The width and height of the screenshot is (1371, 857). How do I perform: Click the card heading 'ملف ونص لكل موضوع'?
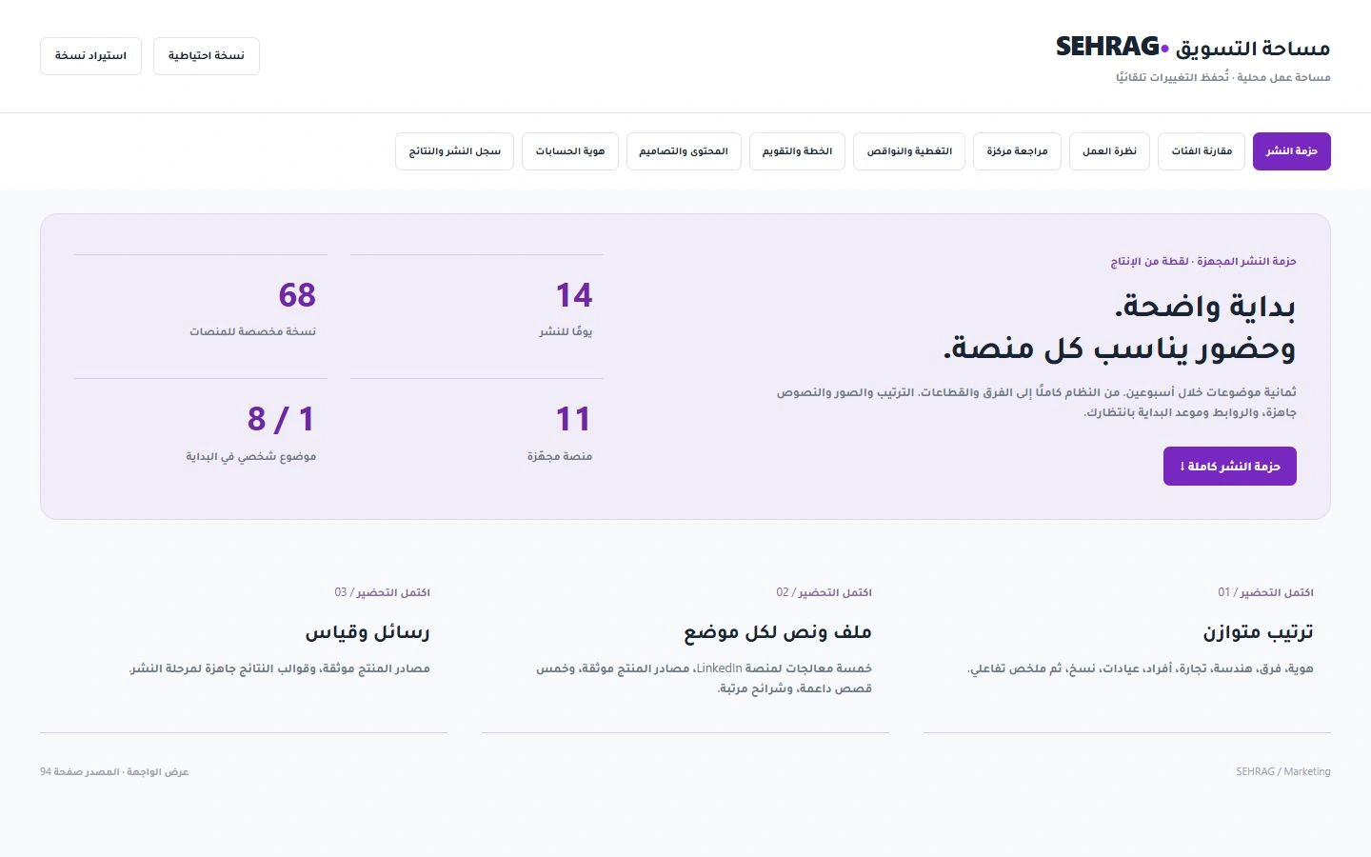(778, 631)
